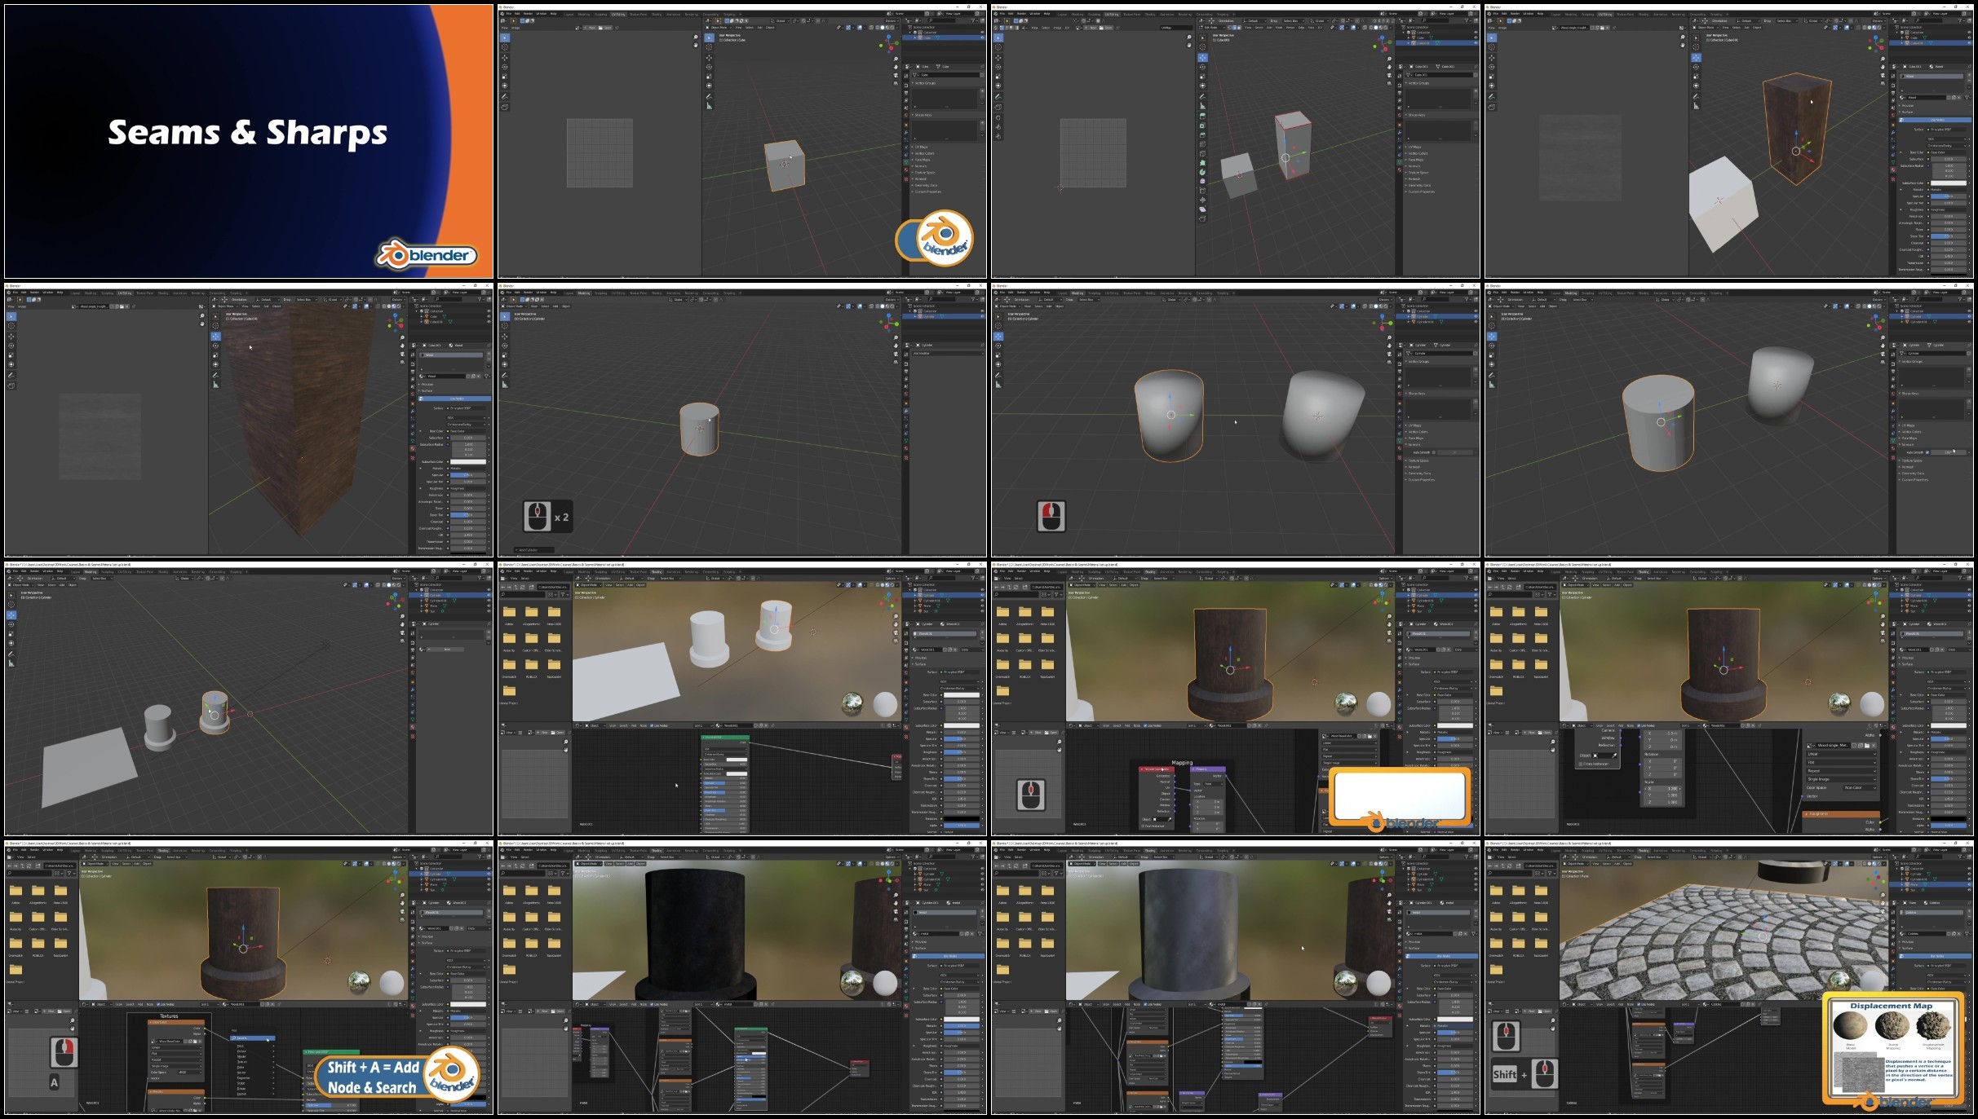Select the Move tool in the single-cube frame's 3D viewport

710,57
